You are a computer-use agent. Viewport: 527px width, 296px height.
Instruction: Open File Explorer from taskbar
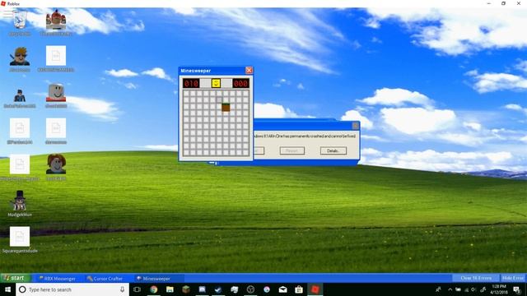(x=170, y=289)
